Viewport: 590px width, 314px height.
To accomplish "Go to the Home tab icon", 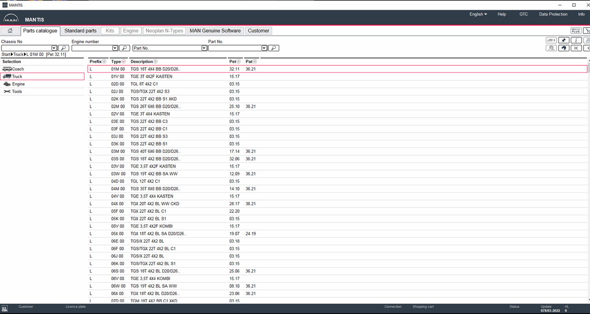I will [x=10, y=31].
